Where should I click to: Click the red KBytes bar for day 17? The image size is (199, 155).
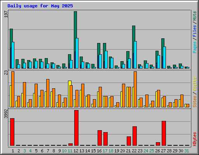[x=105, y=139]
